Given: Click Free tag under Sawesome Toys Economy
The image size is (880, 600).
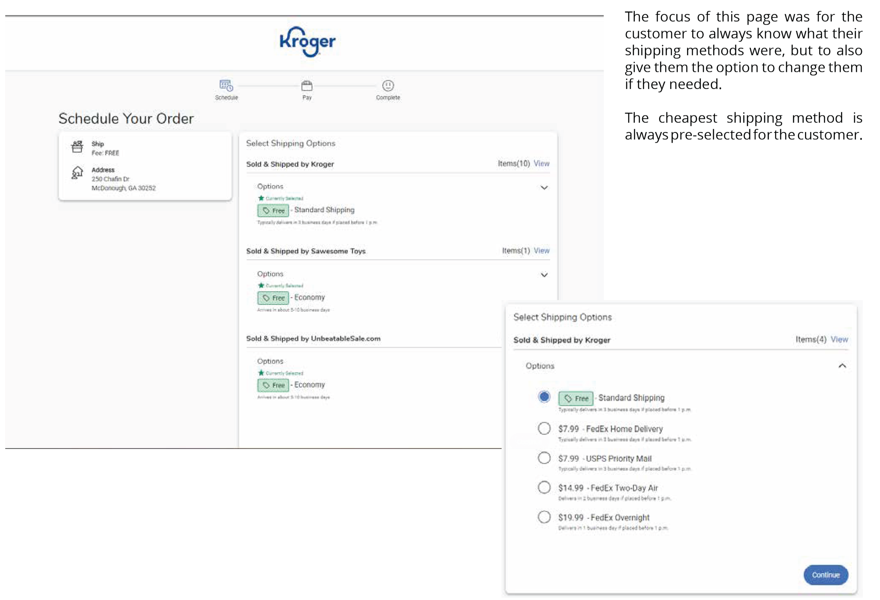Looking at the screenshot, I should [273, 298].
